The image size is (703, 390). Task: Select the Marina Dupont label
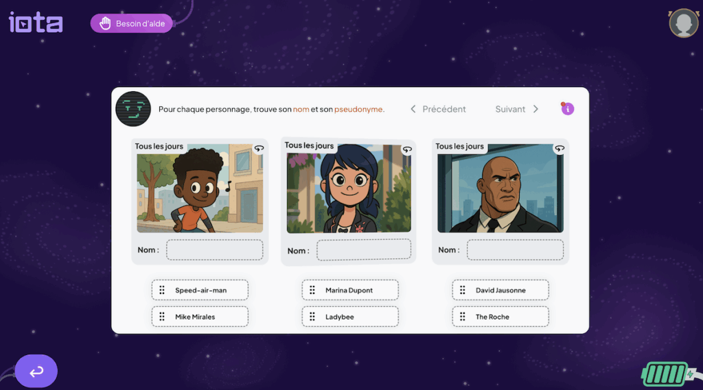[x=350, y=290]
